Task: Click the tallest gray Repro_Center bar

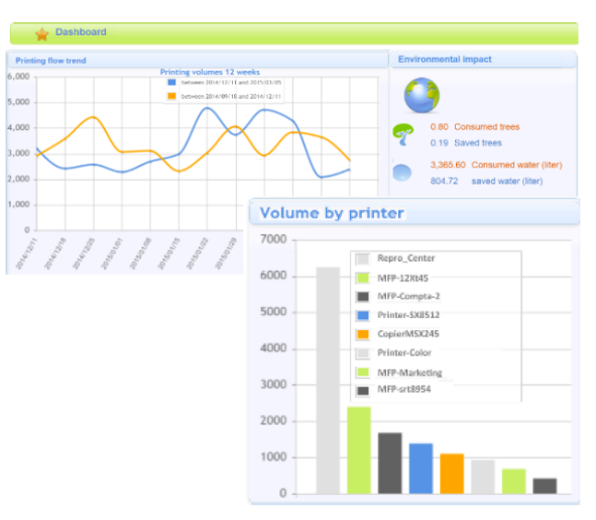Action: tap(328, 380)
